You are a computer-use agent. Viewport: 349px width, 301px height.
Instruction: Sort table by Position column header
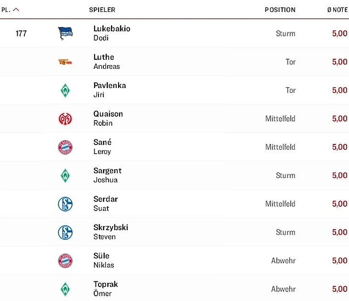click(280, 10)
